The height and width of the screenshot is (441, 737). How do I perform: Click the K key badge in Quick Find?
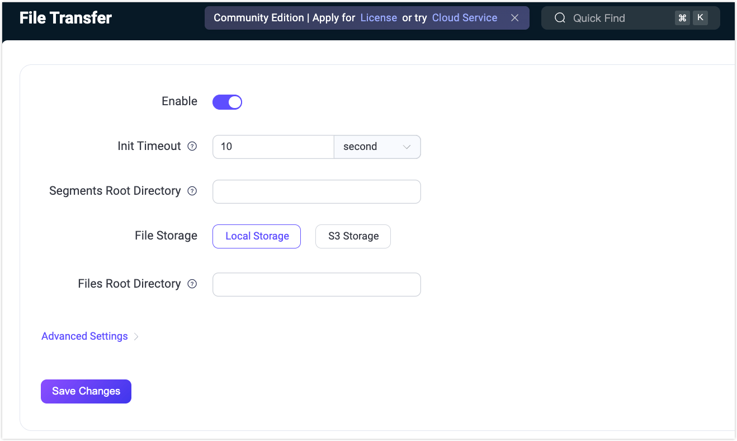[x=700, y=17]
